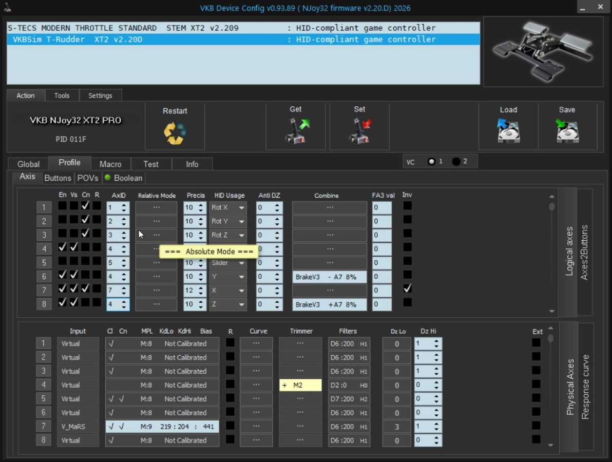Image resolution: width=612 pixels, height=462 pixels.
Task: Switch to the Macro tab
Action: (110, 164)
